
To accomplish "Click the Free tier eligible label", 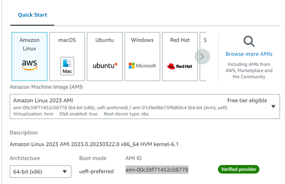I will [247, 100].
